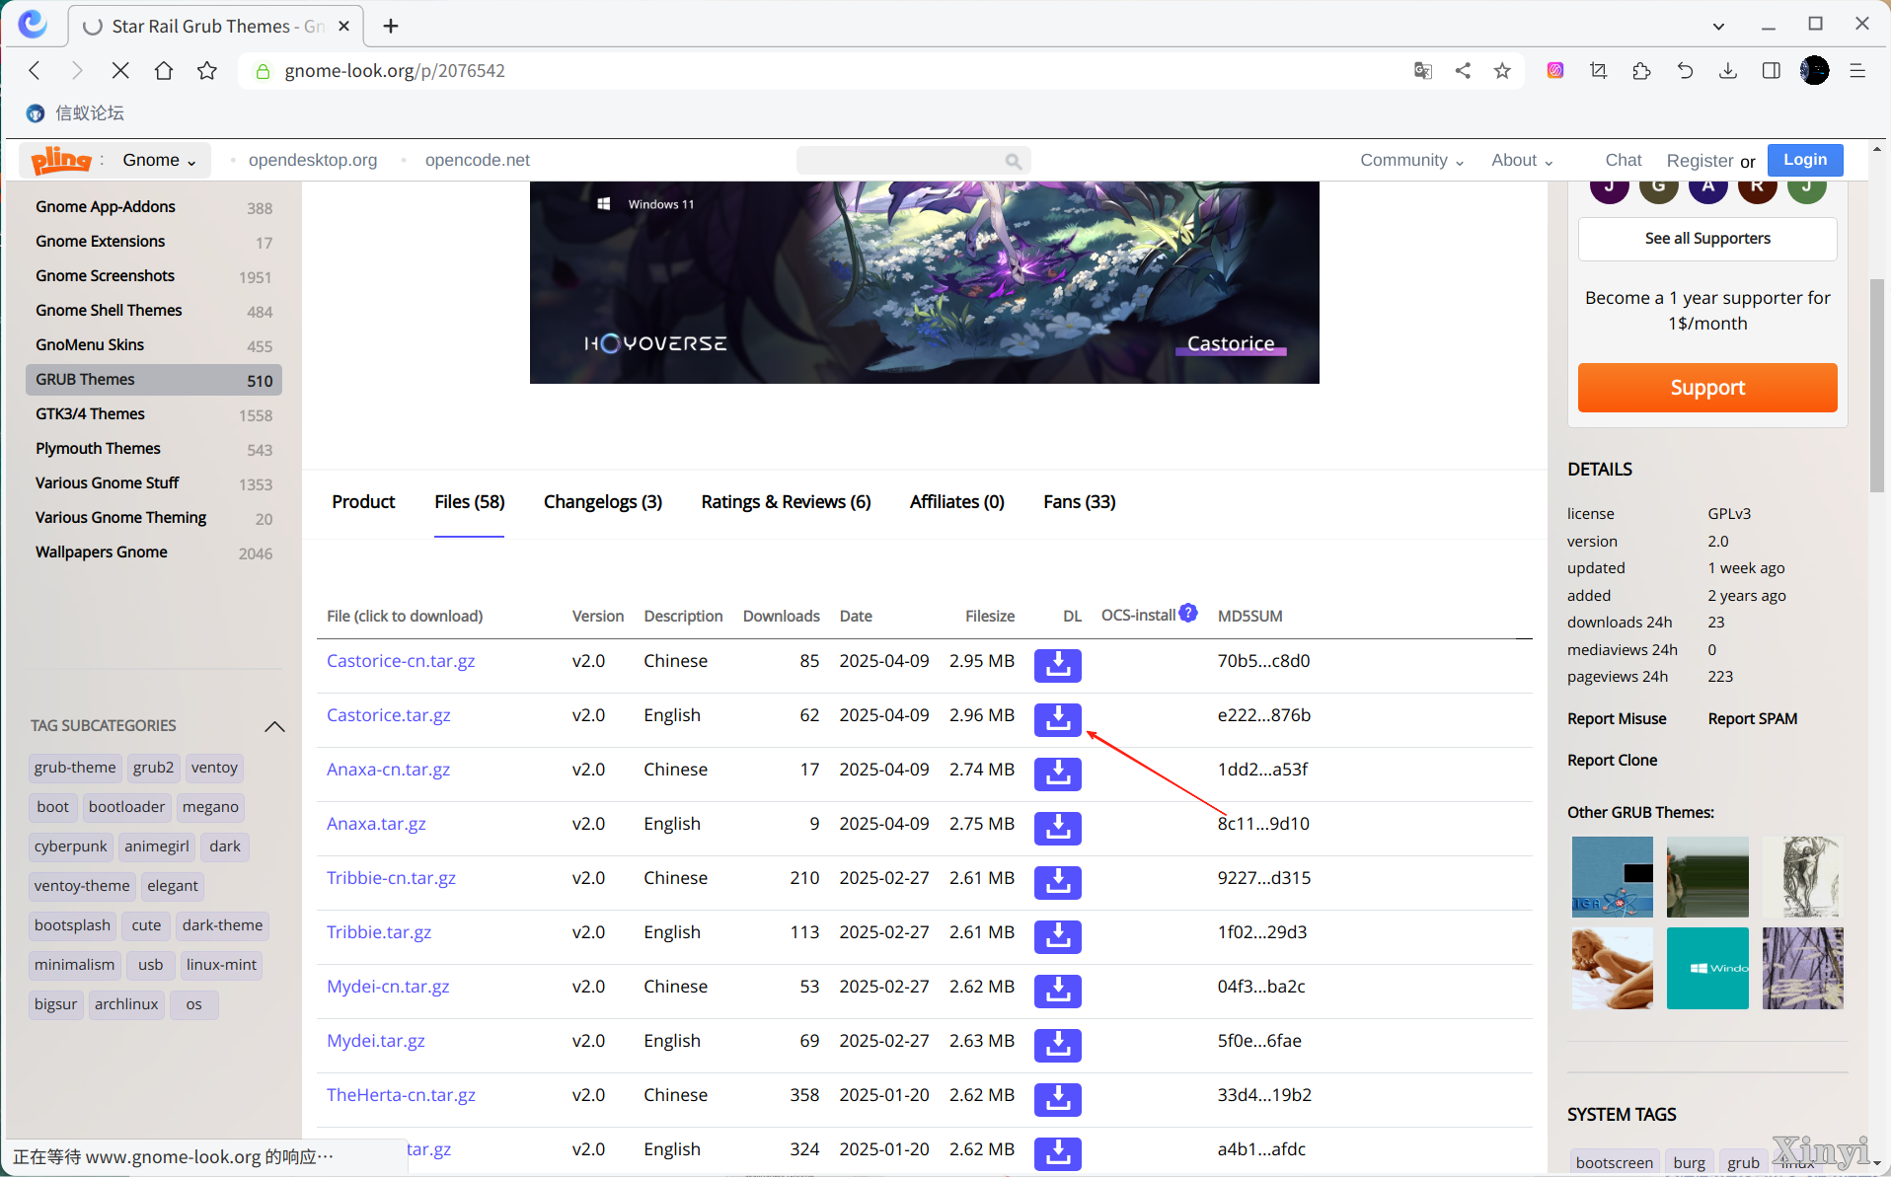The image size is (1891, 1177).
Task: Select GRUB Themes category
Action: (x=153, y=380)
